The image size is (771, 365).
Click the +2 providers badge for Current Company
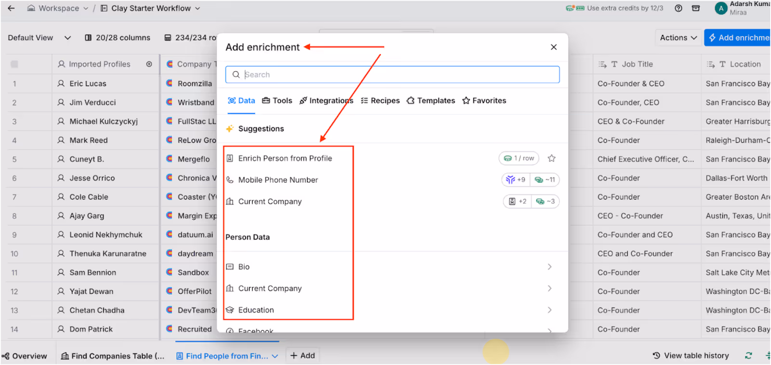click(518, 201)
